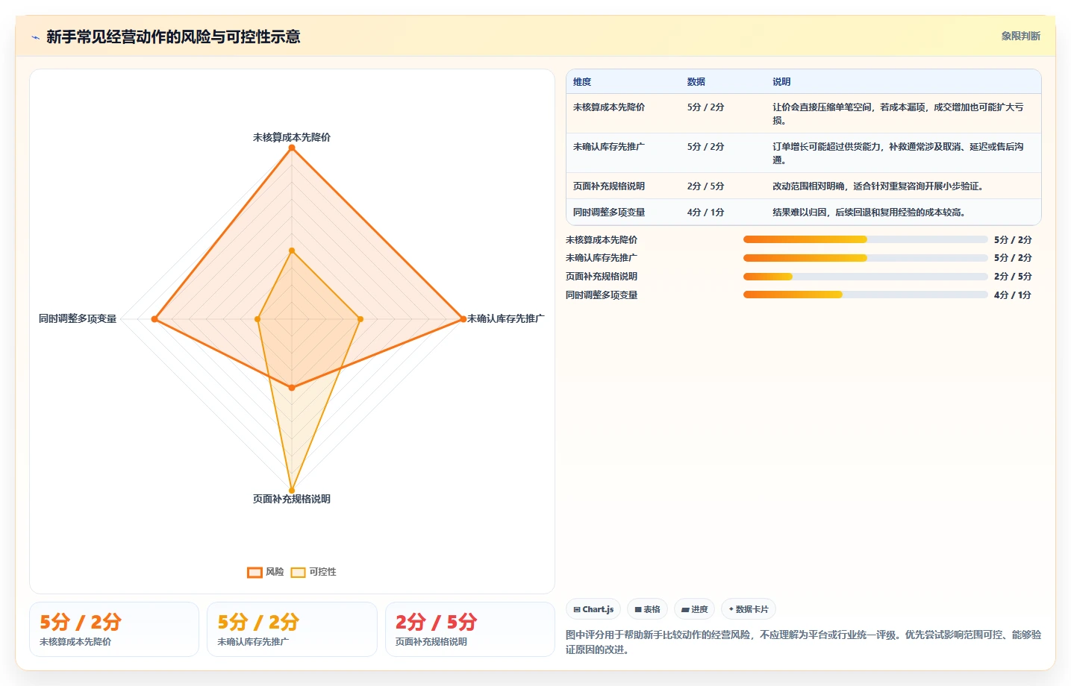Click radar axis label 同时调整多项变量

(x=78, y=318)
